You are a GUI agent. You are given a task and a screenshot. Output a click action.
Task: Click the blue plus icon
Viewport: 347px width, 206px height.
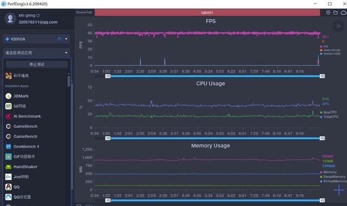[339, 190]
